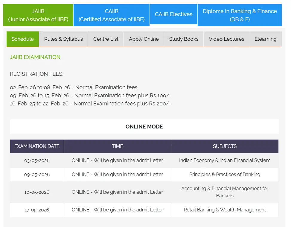Select the 03-05-2026 examination date cell

[x=37, y=161]
